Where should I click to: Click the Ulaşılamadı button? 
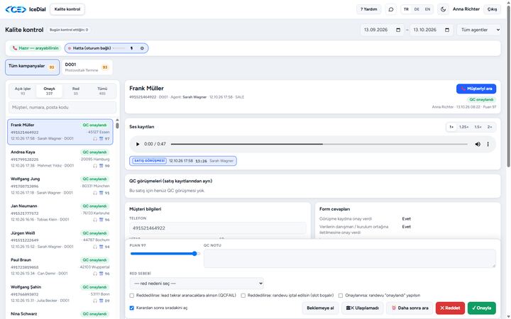point(363,308)
